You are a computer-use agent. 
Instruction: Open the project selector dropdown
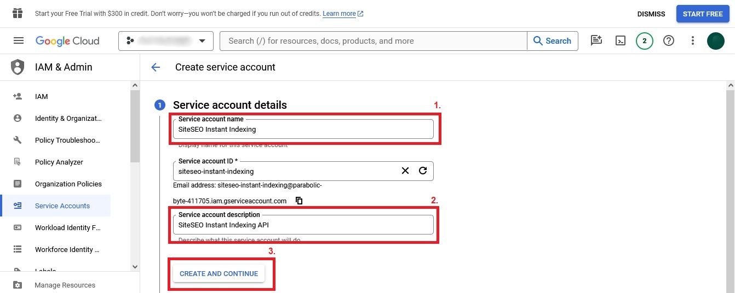[x=165, y=41]
